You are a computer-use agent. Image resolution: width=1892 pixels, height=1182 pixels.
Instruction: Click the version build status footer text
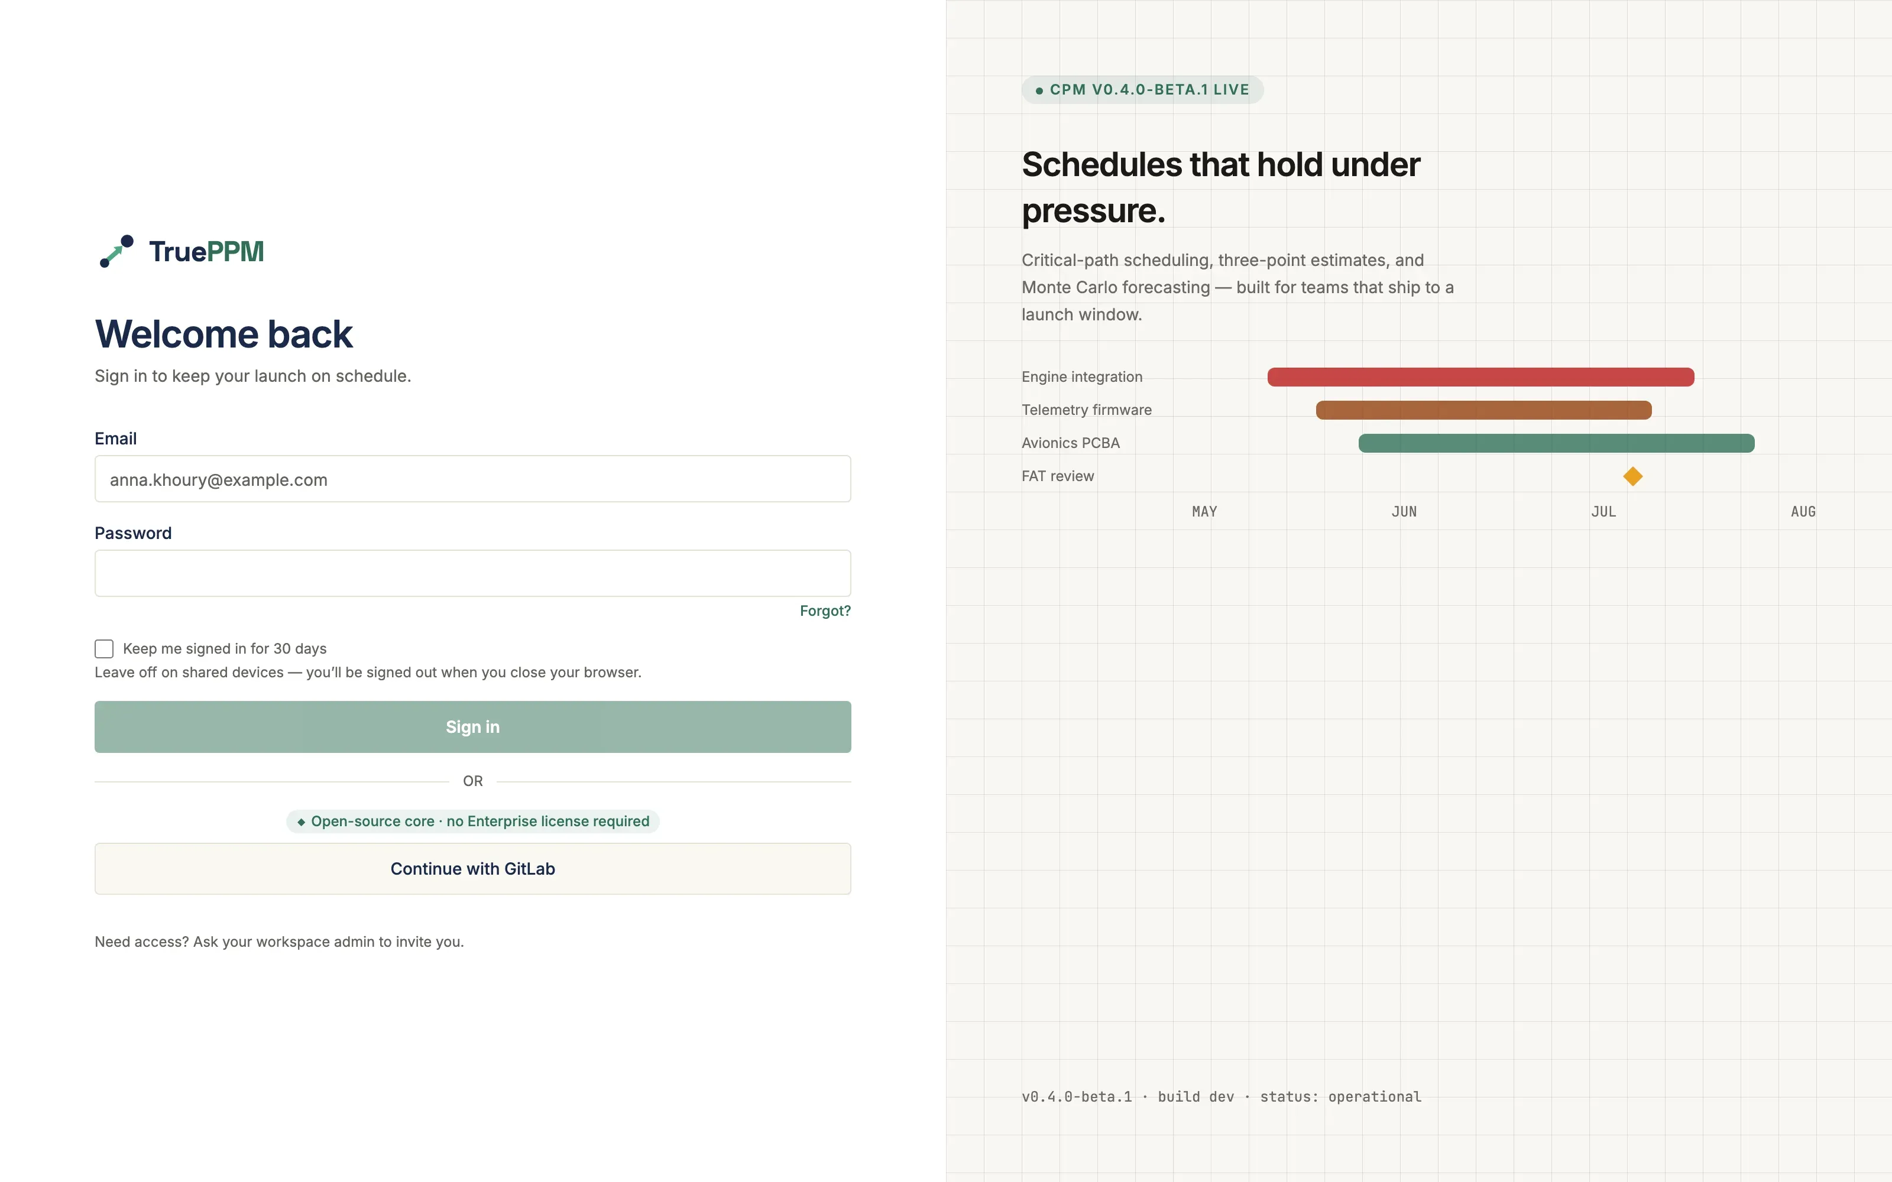coord(1221,1096)
